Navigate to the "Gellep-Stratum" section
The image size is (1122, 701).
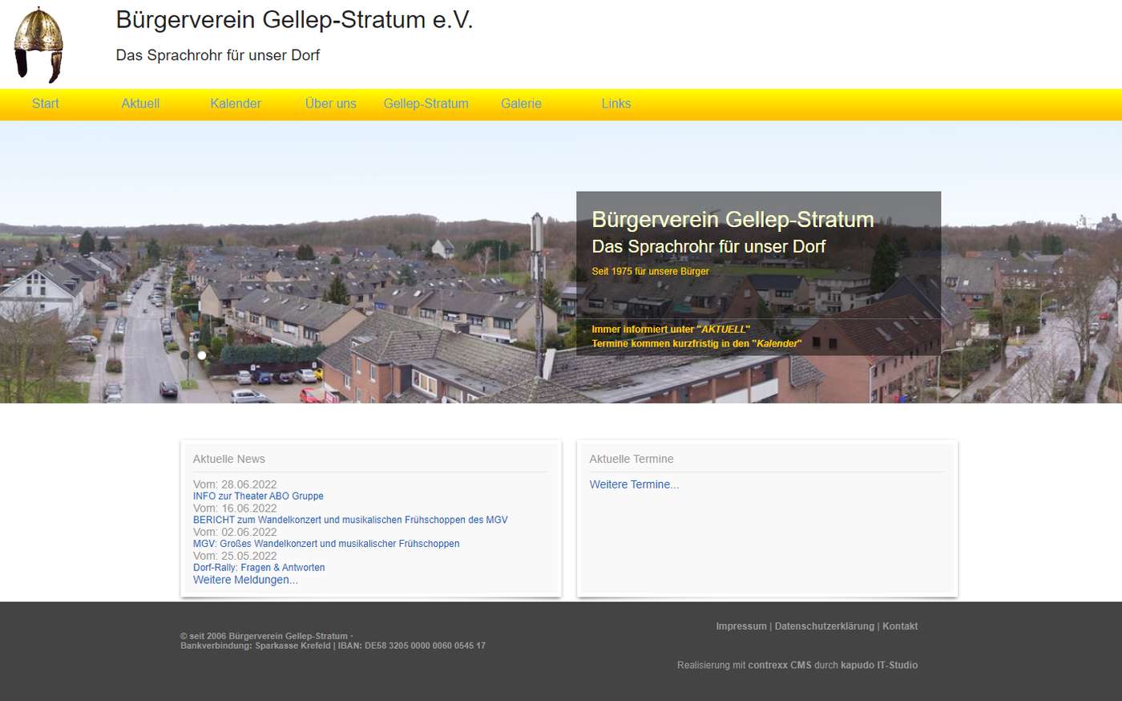click(426, 103)
